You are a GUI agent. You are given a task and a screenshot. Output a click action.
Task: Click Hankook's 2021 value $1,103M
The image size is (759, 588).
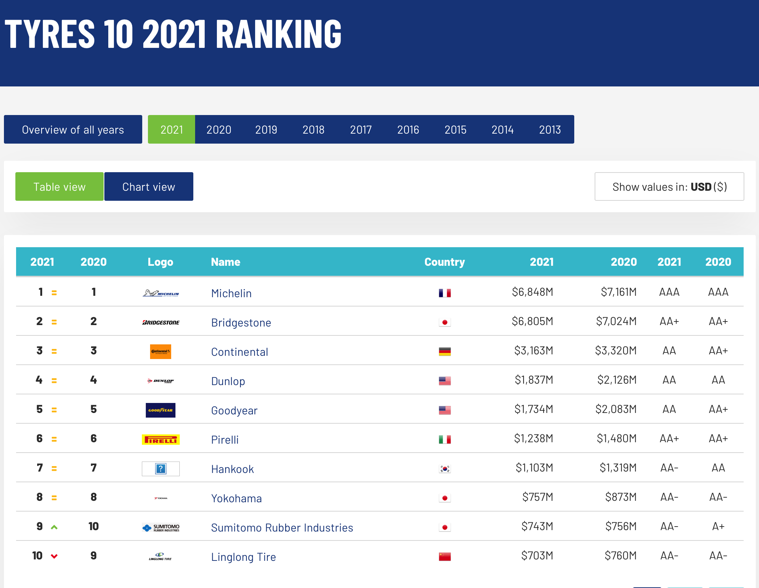[x=534, y=468]
